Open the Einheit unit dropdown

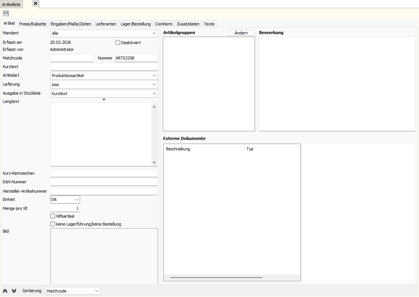(65, 200)
